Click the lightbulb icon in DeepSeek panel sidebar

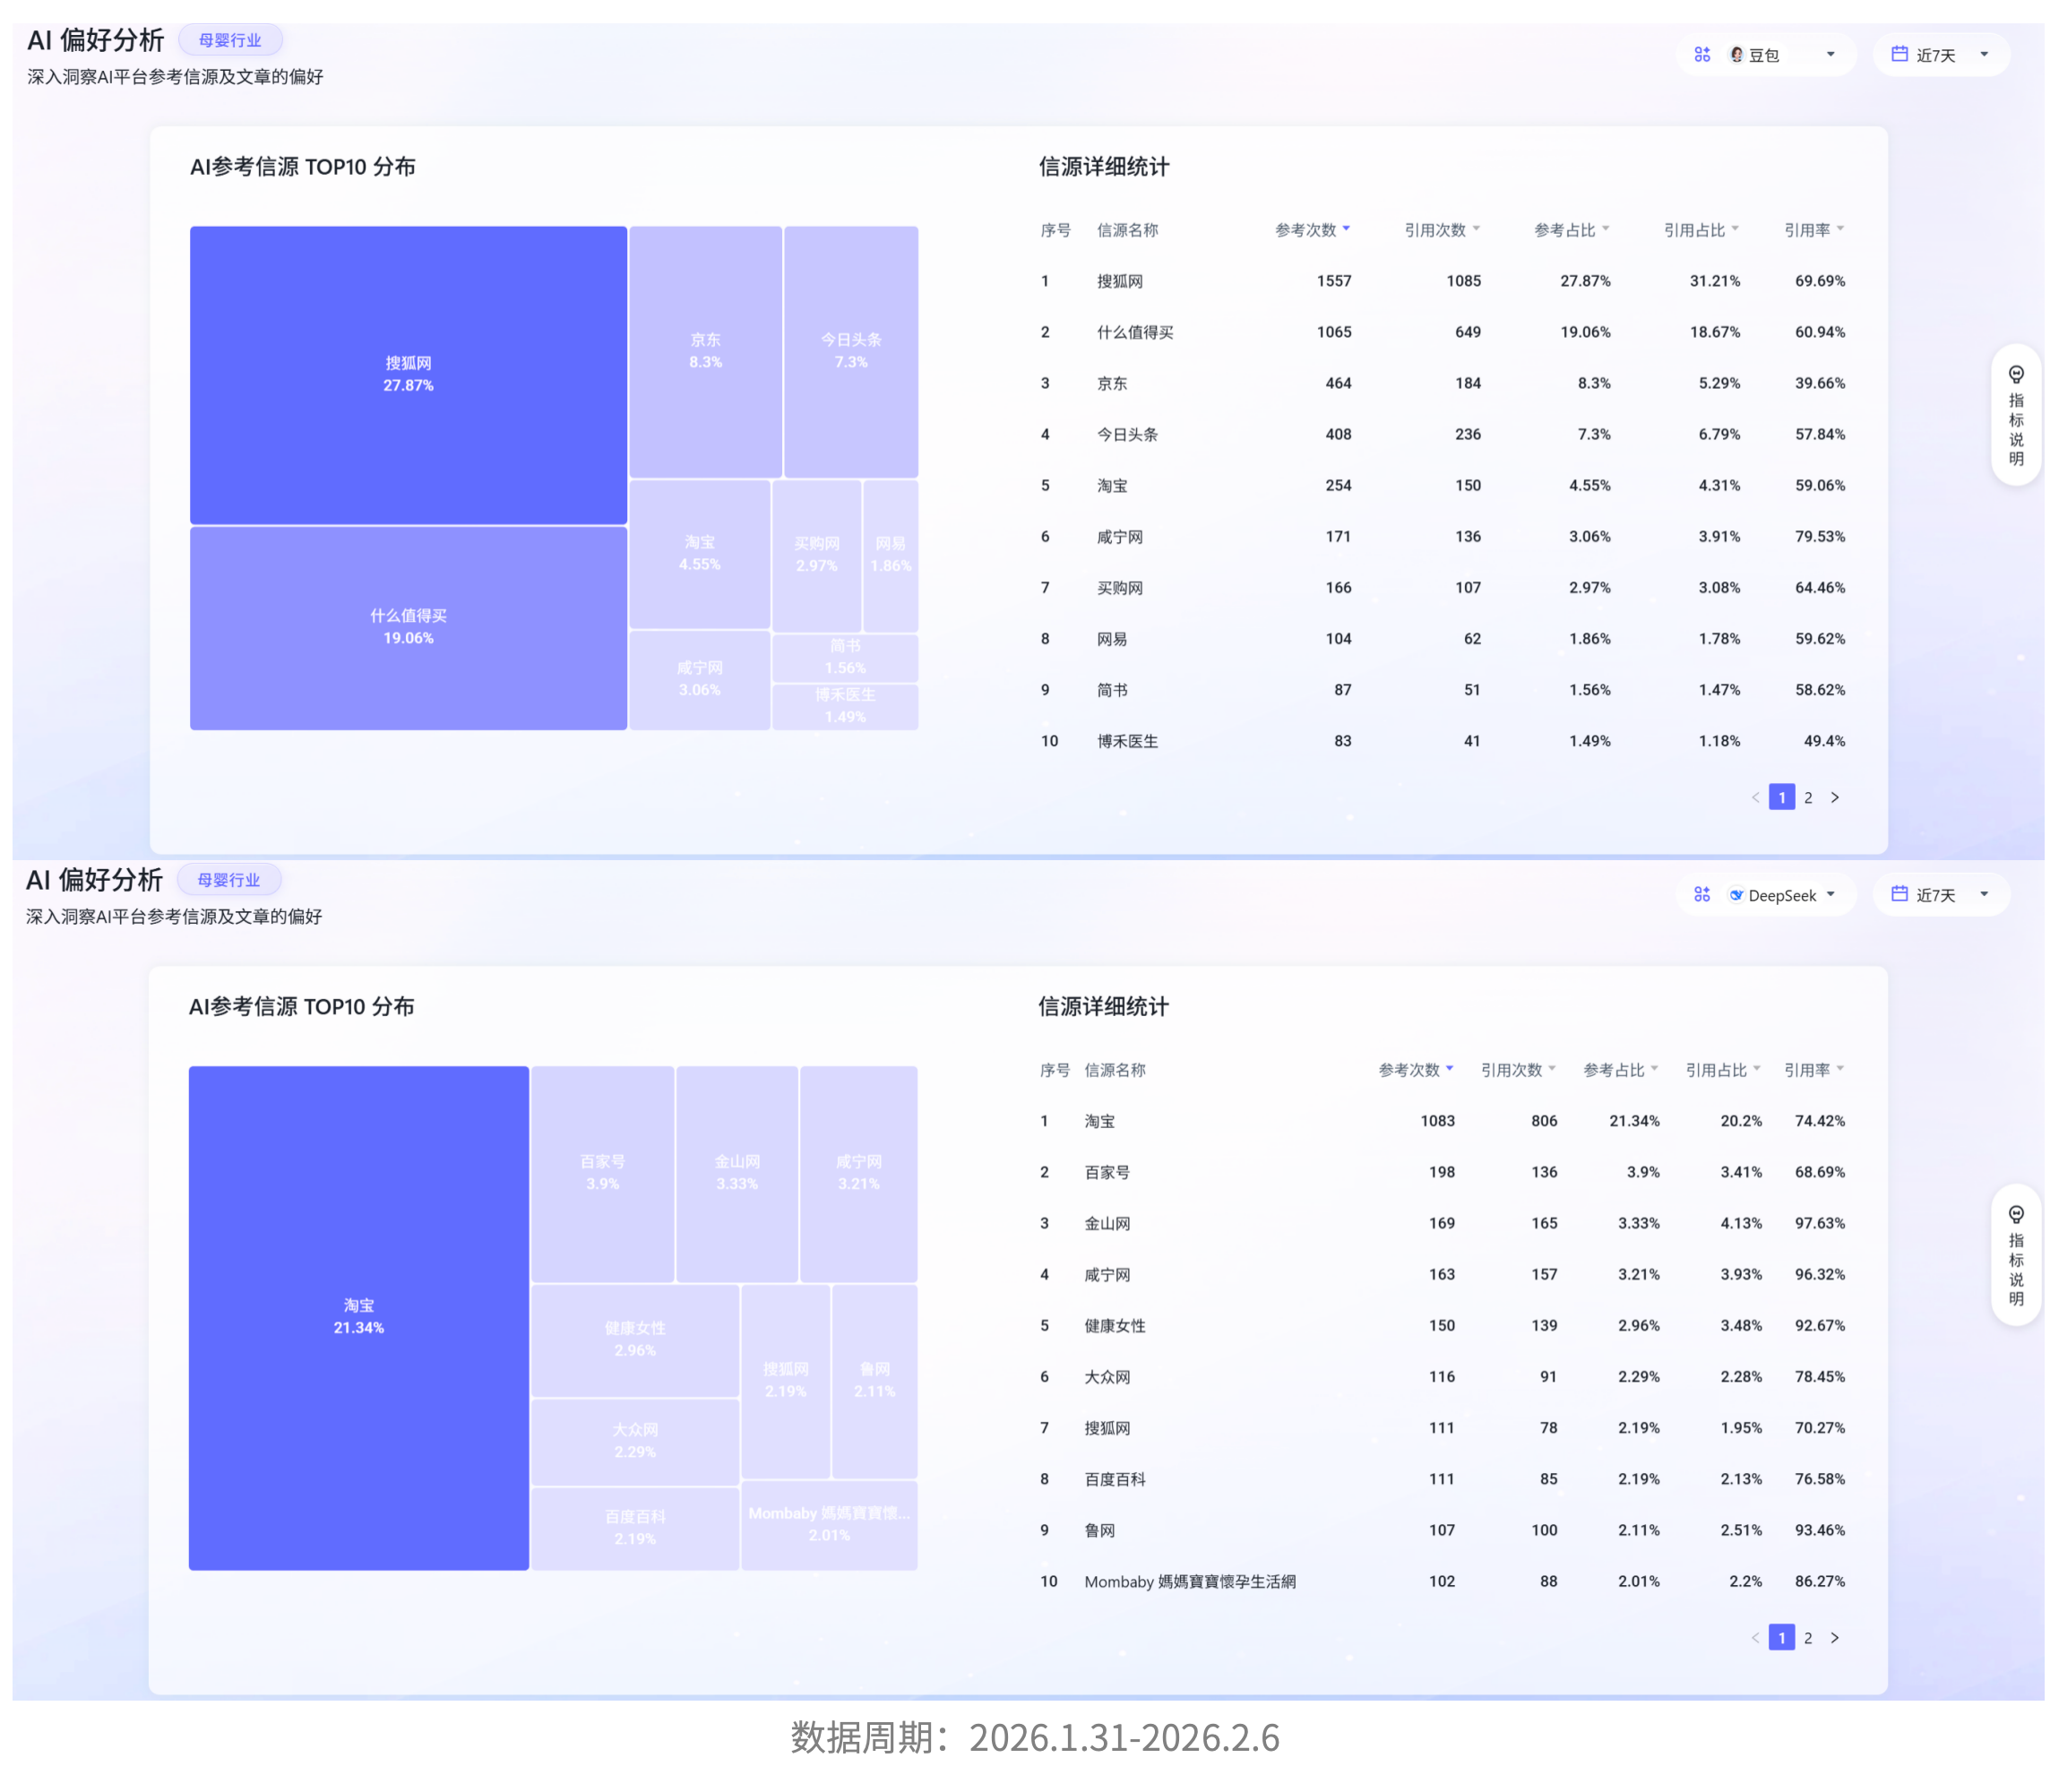tap(2015, 1214)
